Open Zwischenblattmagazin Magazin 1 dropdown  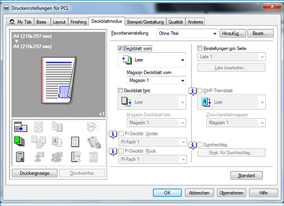click(x=236, y=123)
